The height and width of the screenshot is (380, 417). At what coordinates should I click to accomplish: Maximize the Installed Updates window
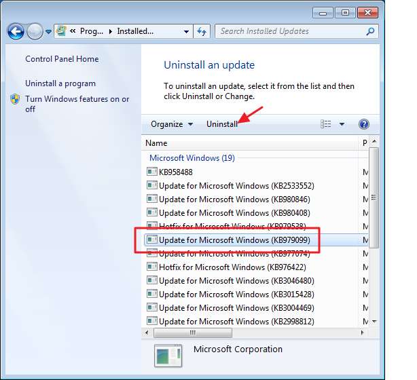pyautogui.click(x=345, y=12)
